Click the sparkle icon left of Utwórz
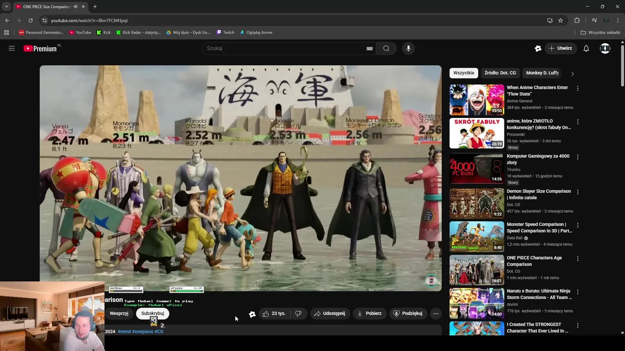 click(x=538, y=48)
